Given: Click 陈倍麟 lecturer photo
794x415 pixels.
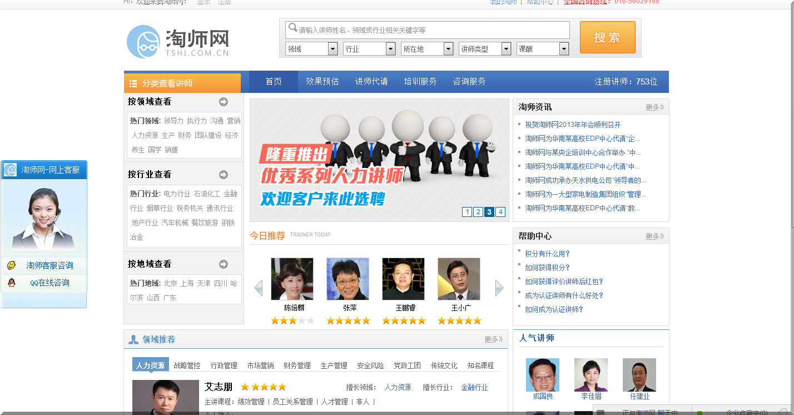Looking at the screenshot, I should pos(292,279).
